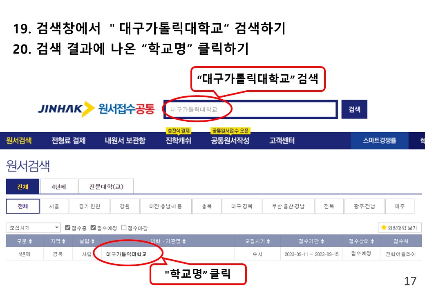Click the 4년제 cell in result row
425x294 pixels.
click(25, 254)
